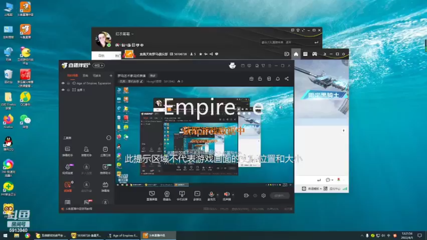Click the grid layout icon in YY channel window

coord(305,54)
